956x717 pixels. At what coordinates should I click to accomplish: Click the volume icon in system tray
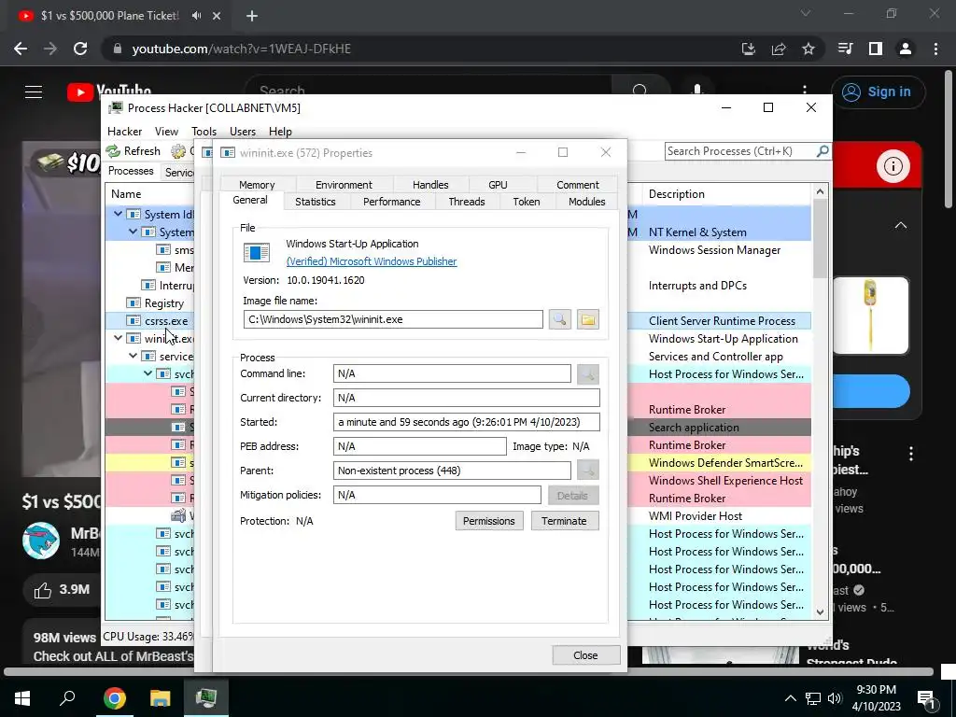coord(835,698)
